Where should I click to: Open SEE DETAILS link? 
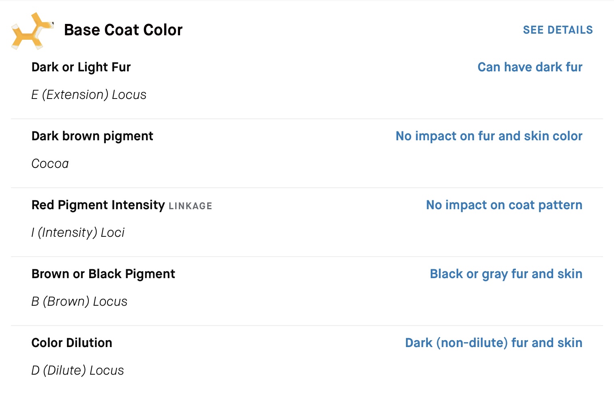[x=558, y=30]
